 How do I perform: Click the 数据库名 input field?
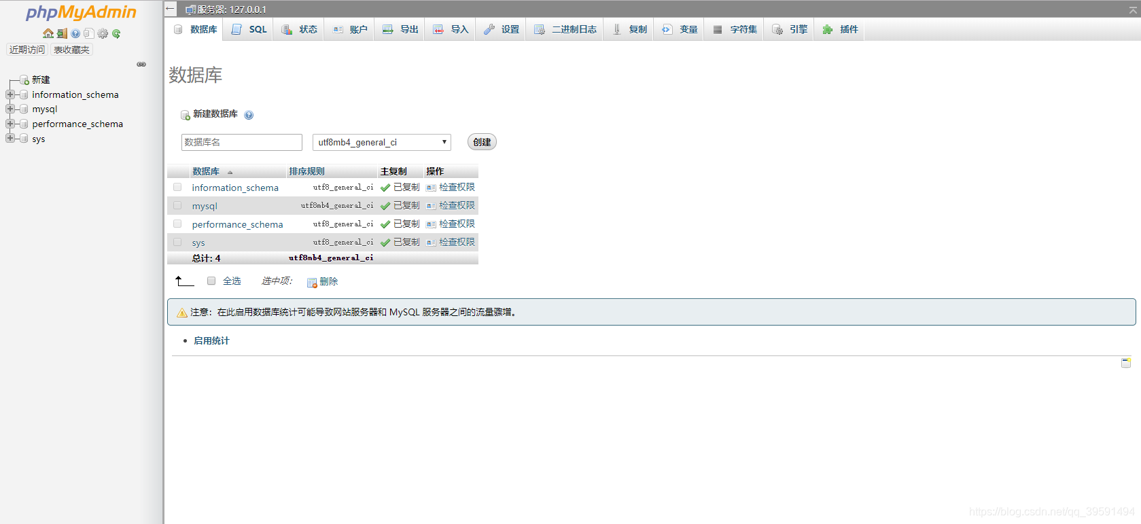[x=242, y=142]
